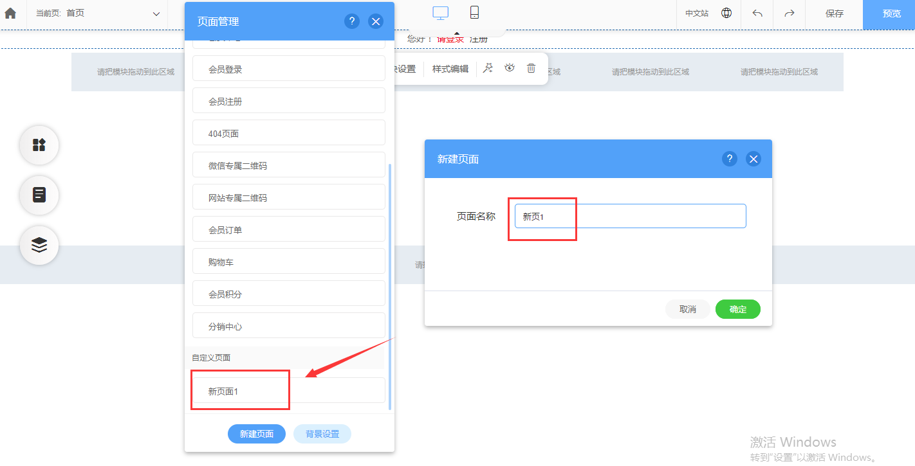Select 会员登录 page in list
Image resolution: width=915 pixels, height=466 pixels.
[x=288, y=69]
